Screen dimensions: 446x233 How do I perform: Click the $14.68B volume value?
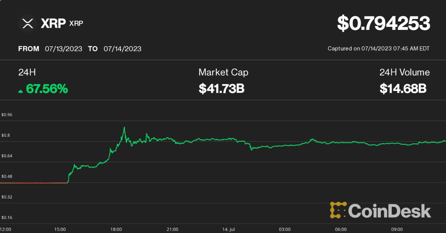point(403,89)
